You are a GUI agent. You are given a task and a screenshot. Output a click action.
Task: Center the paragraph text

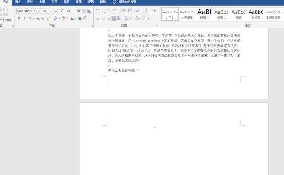coord(103,18)
